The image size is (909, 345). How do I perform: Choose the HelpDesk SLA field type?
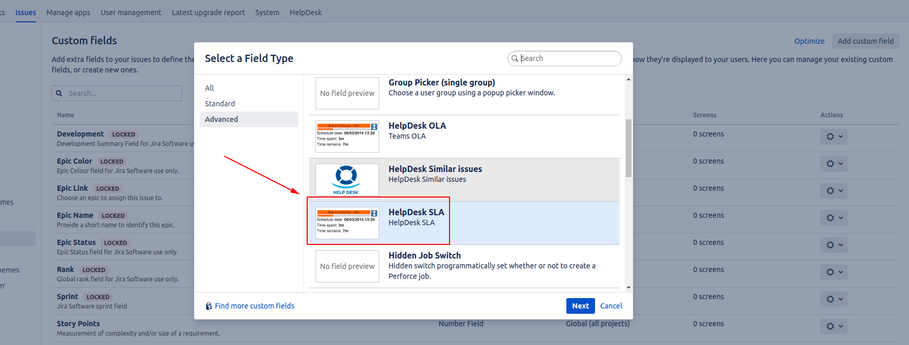pos(464,223)
